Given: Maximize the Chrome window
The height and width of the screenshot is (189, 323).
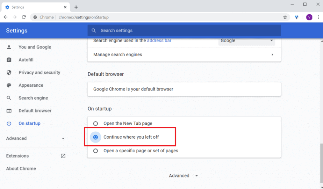Looking at the screenshot, I should 305,4.
